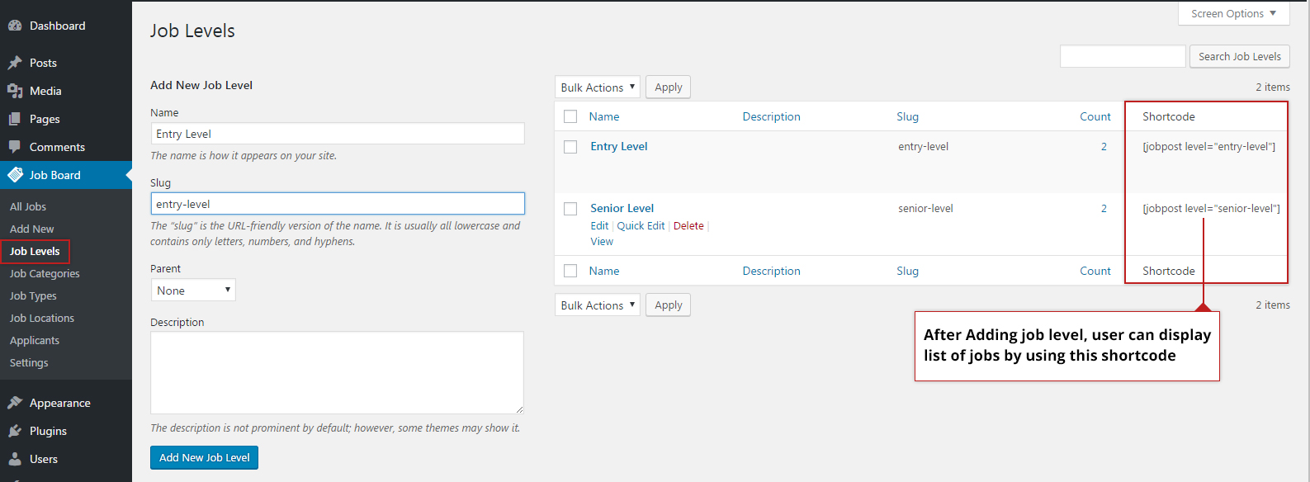
Task: Sort by Count column header
Action: tap(1095, 116)
